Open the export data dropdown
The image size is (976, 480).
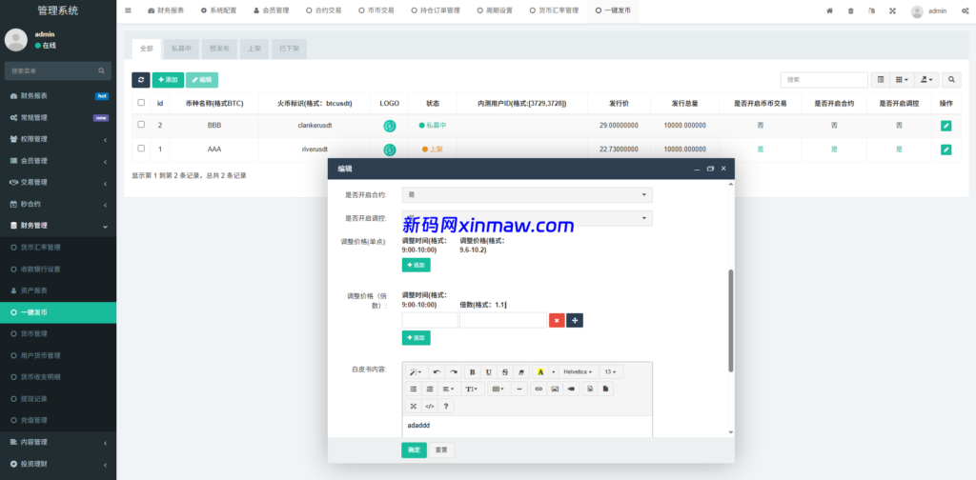pyautogui.click(x=926, y=80)
